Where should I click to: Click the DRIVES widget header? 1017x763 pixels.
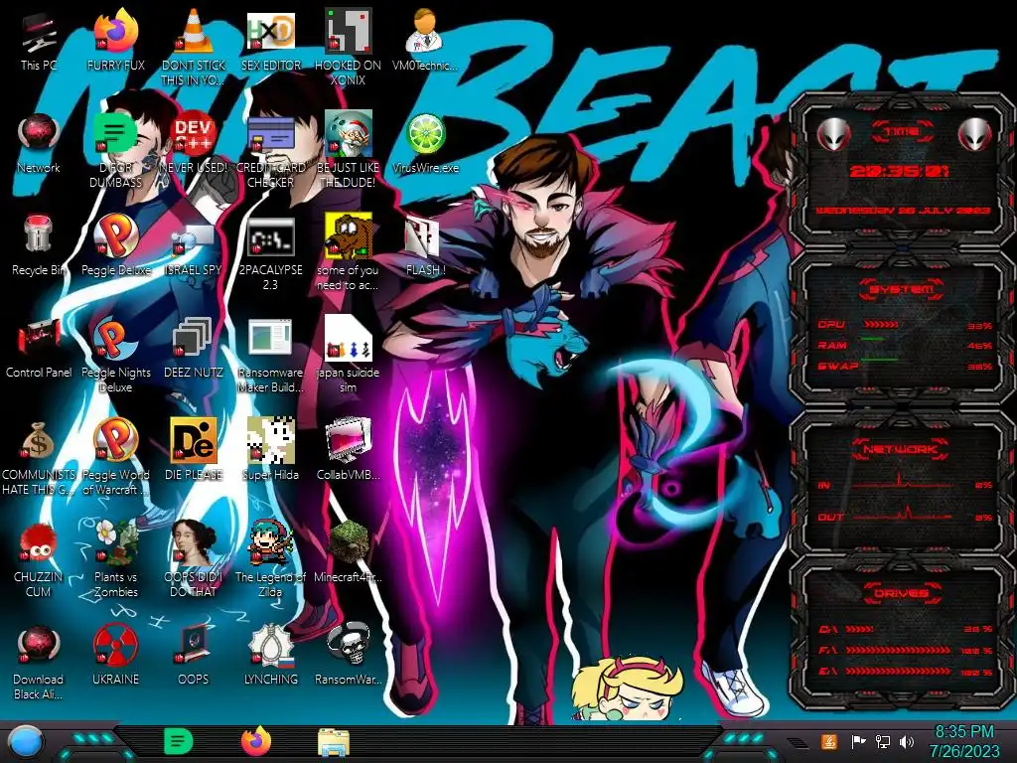[x=902, y=593]
